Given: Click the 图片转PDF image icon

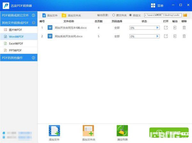Looking at the screenshot, I should click(x=5, y=30).
